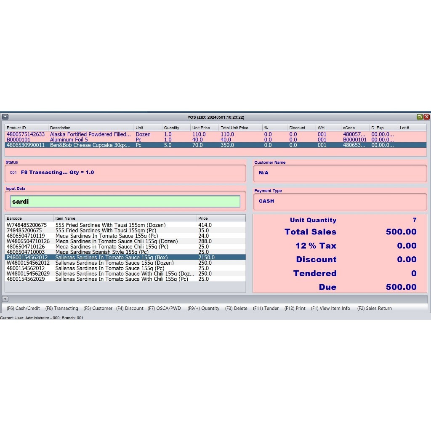Viewport: 431px width, 431px height.
Task: Open the POS window menu dropdown icon
Action: (5, 117)
